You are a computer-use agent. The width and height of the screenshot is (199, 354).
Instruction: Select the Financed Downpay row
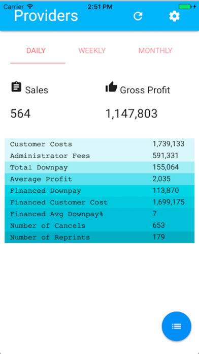pos(99,191)
